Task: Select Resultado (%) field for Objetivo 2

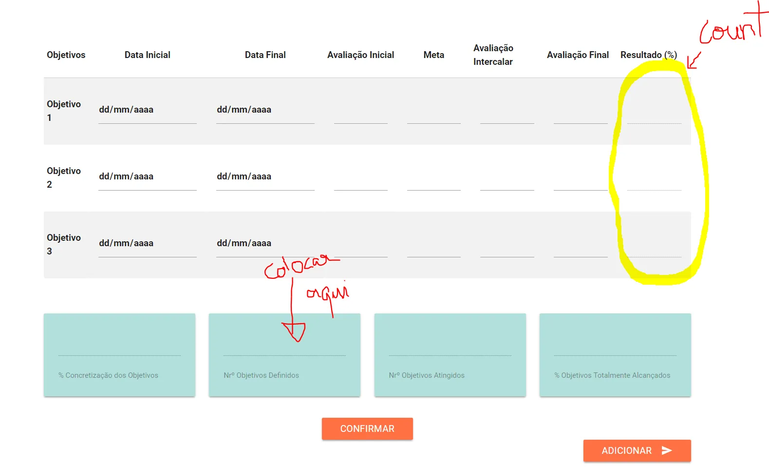Action: point(654,177)
